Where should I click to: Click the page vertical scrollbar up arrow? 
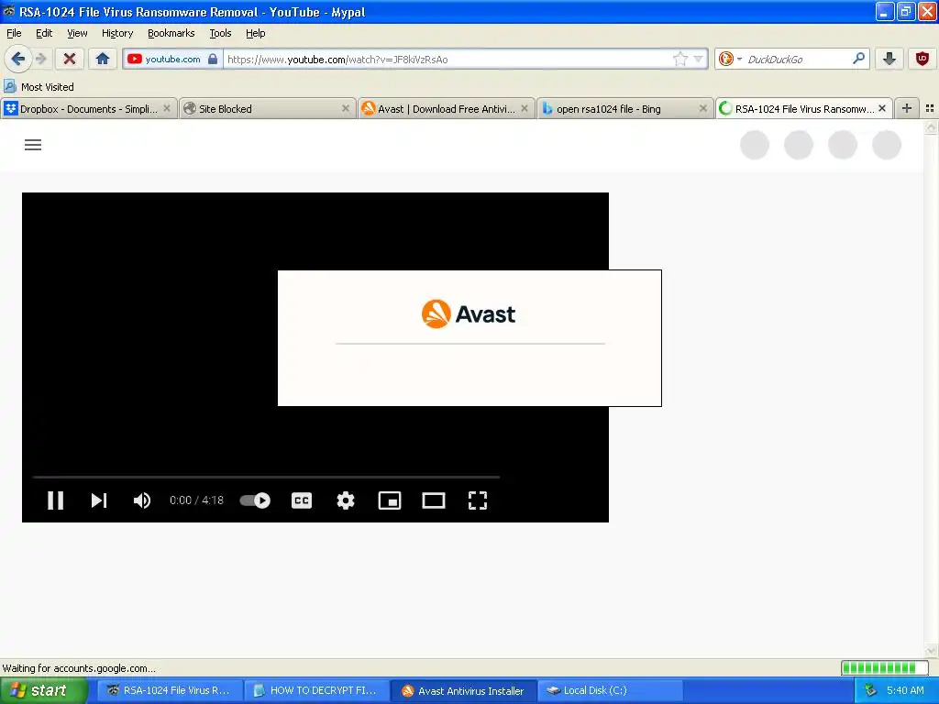tap(931, 126)
